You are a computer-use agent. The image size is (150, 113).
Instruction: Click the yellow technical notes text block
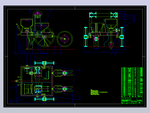(x=99, y=92)
